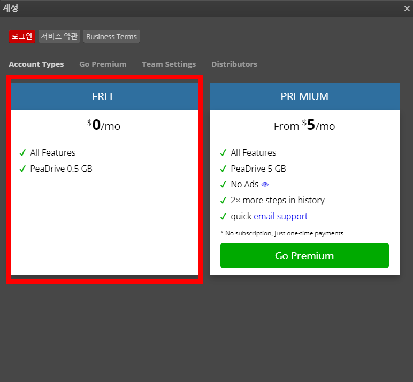Follow the email support link
413x382 pixels.
tap(280, 216)
